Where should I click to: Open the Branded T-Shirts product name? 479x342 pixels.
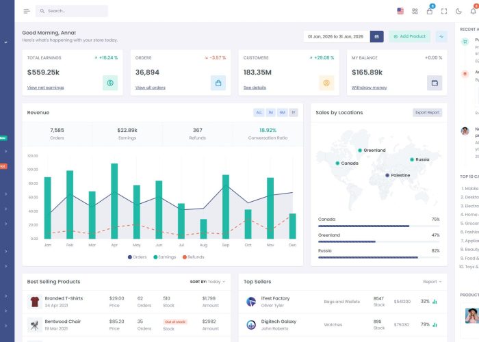[x=64, y=298]
